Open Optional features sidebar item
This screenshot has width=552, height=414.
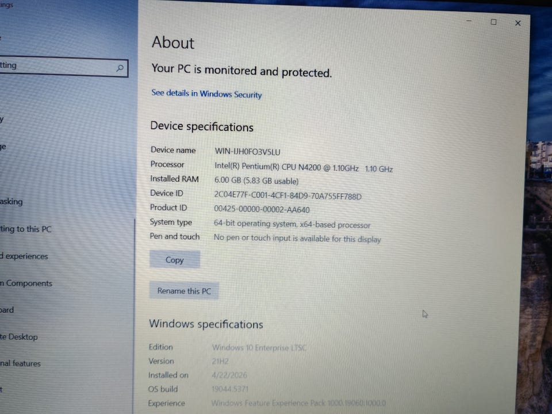coord(20,363)
